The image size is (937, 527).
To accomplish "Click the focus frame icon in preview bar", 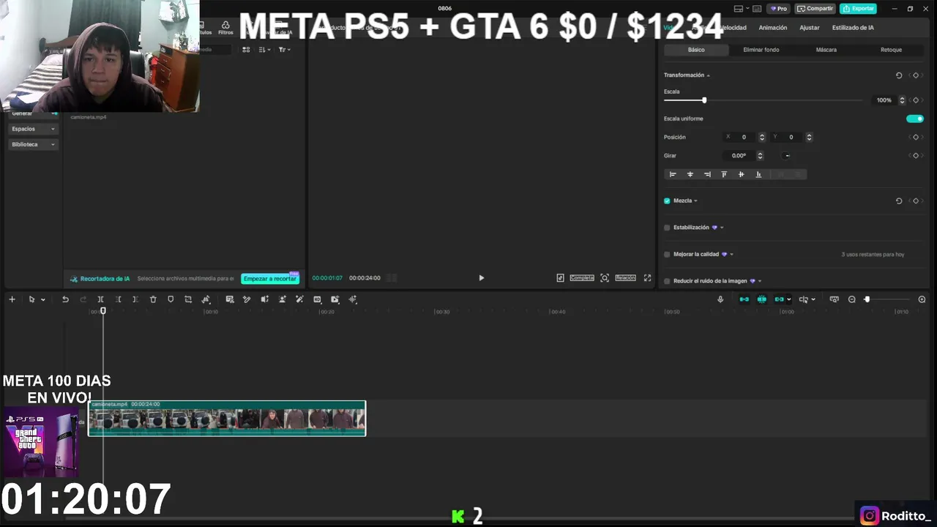I will pos(605,278).
